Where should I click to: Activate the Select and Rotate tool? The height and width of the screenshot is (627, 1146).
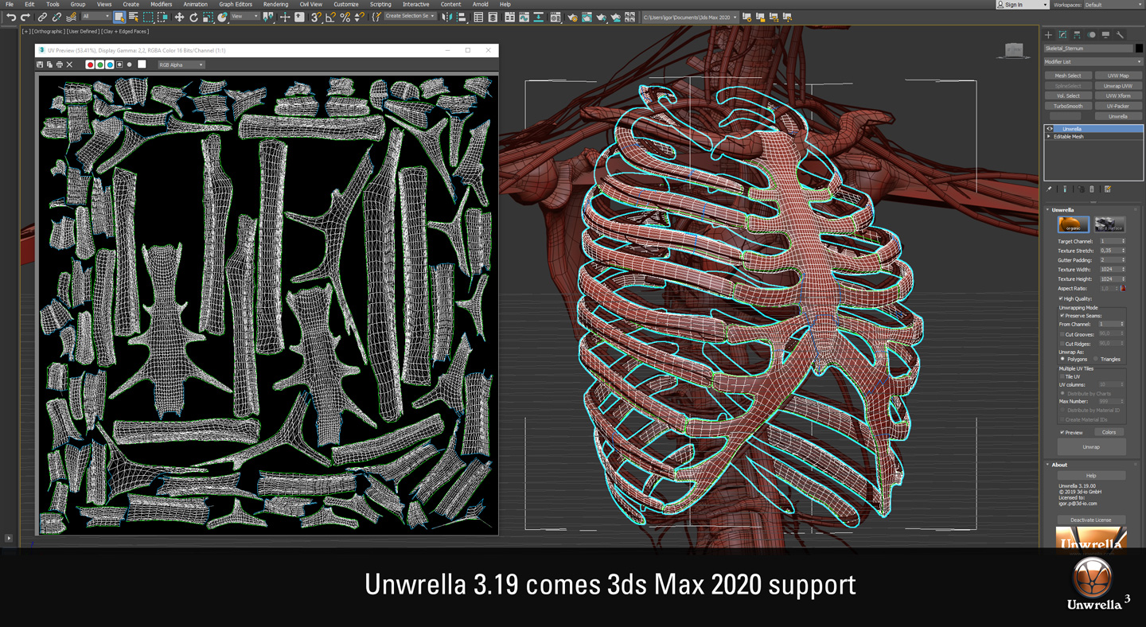coord(193,17)
